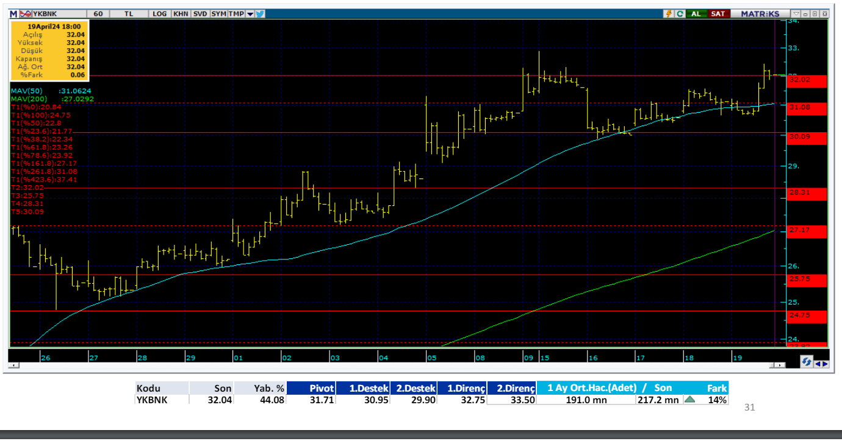Click the horizontal scrollbar left arrow

click(14, 365)
